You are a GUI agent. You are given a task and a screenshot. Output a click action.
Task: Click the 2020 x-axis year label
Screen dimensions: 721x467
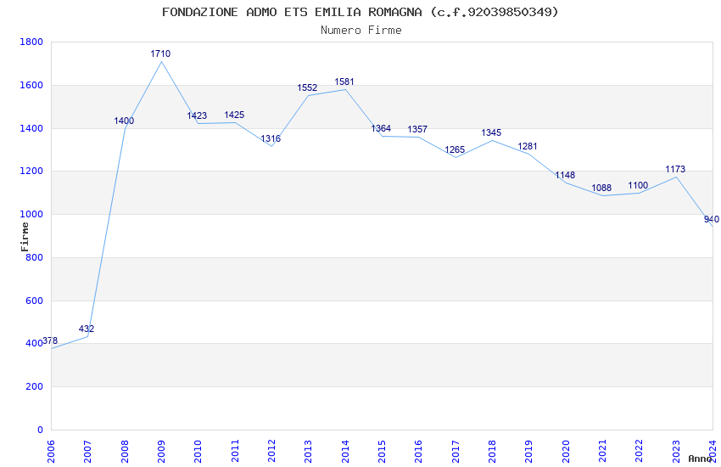coord(566,452)
